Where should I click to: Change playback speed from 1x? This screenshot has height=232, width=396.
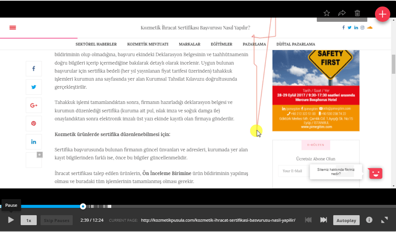pos(28,220)
